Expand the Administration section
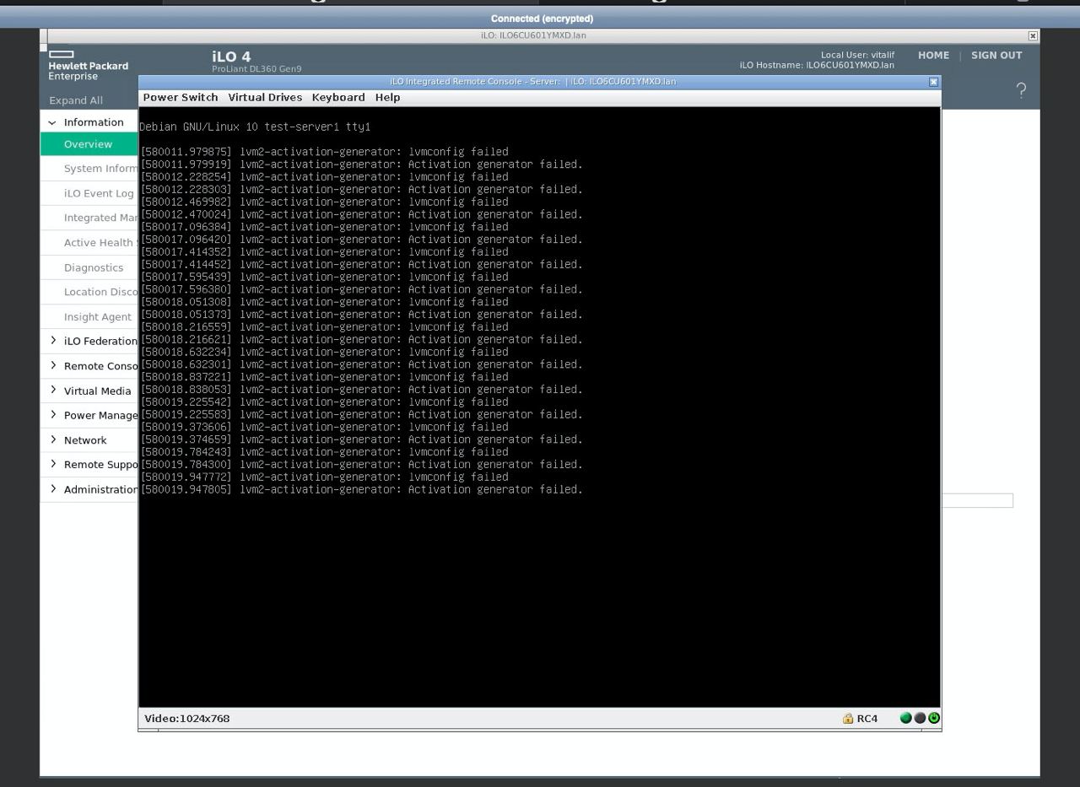Image resolution: width=1080 pixels, height=787 pixels. click(54, 489)
